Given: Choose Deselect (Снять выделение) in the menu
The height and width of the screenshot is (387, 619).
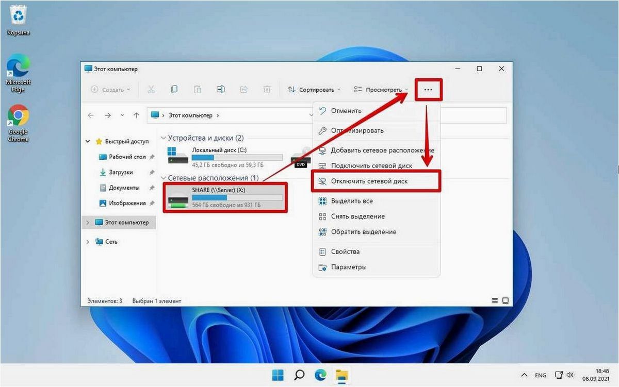Looking at the screenshot, I should [377, 216].
